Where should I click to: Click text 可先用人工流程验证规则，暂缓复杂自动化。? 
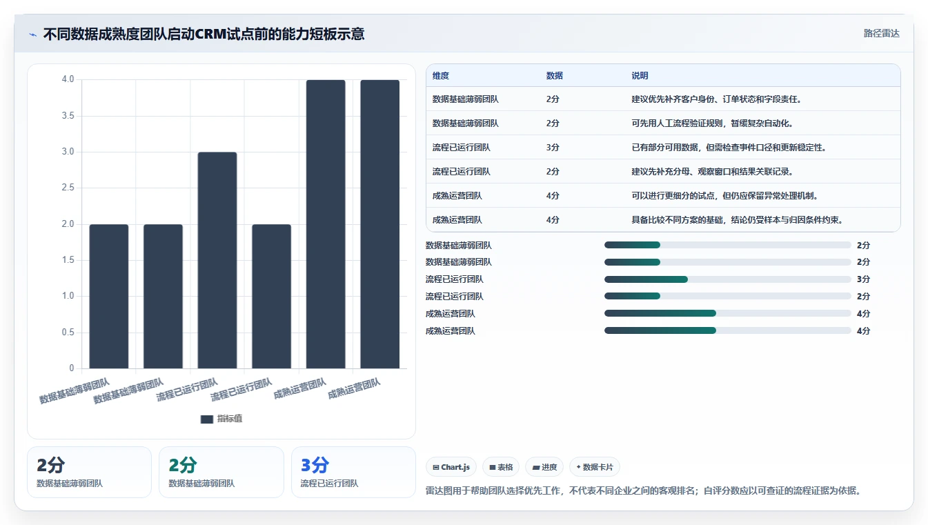713,123
